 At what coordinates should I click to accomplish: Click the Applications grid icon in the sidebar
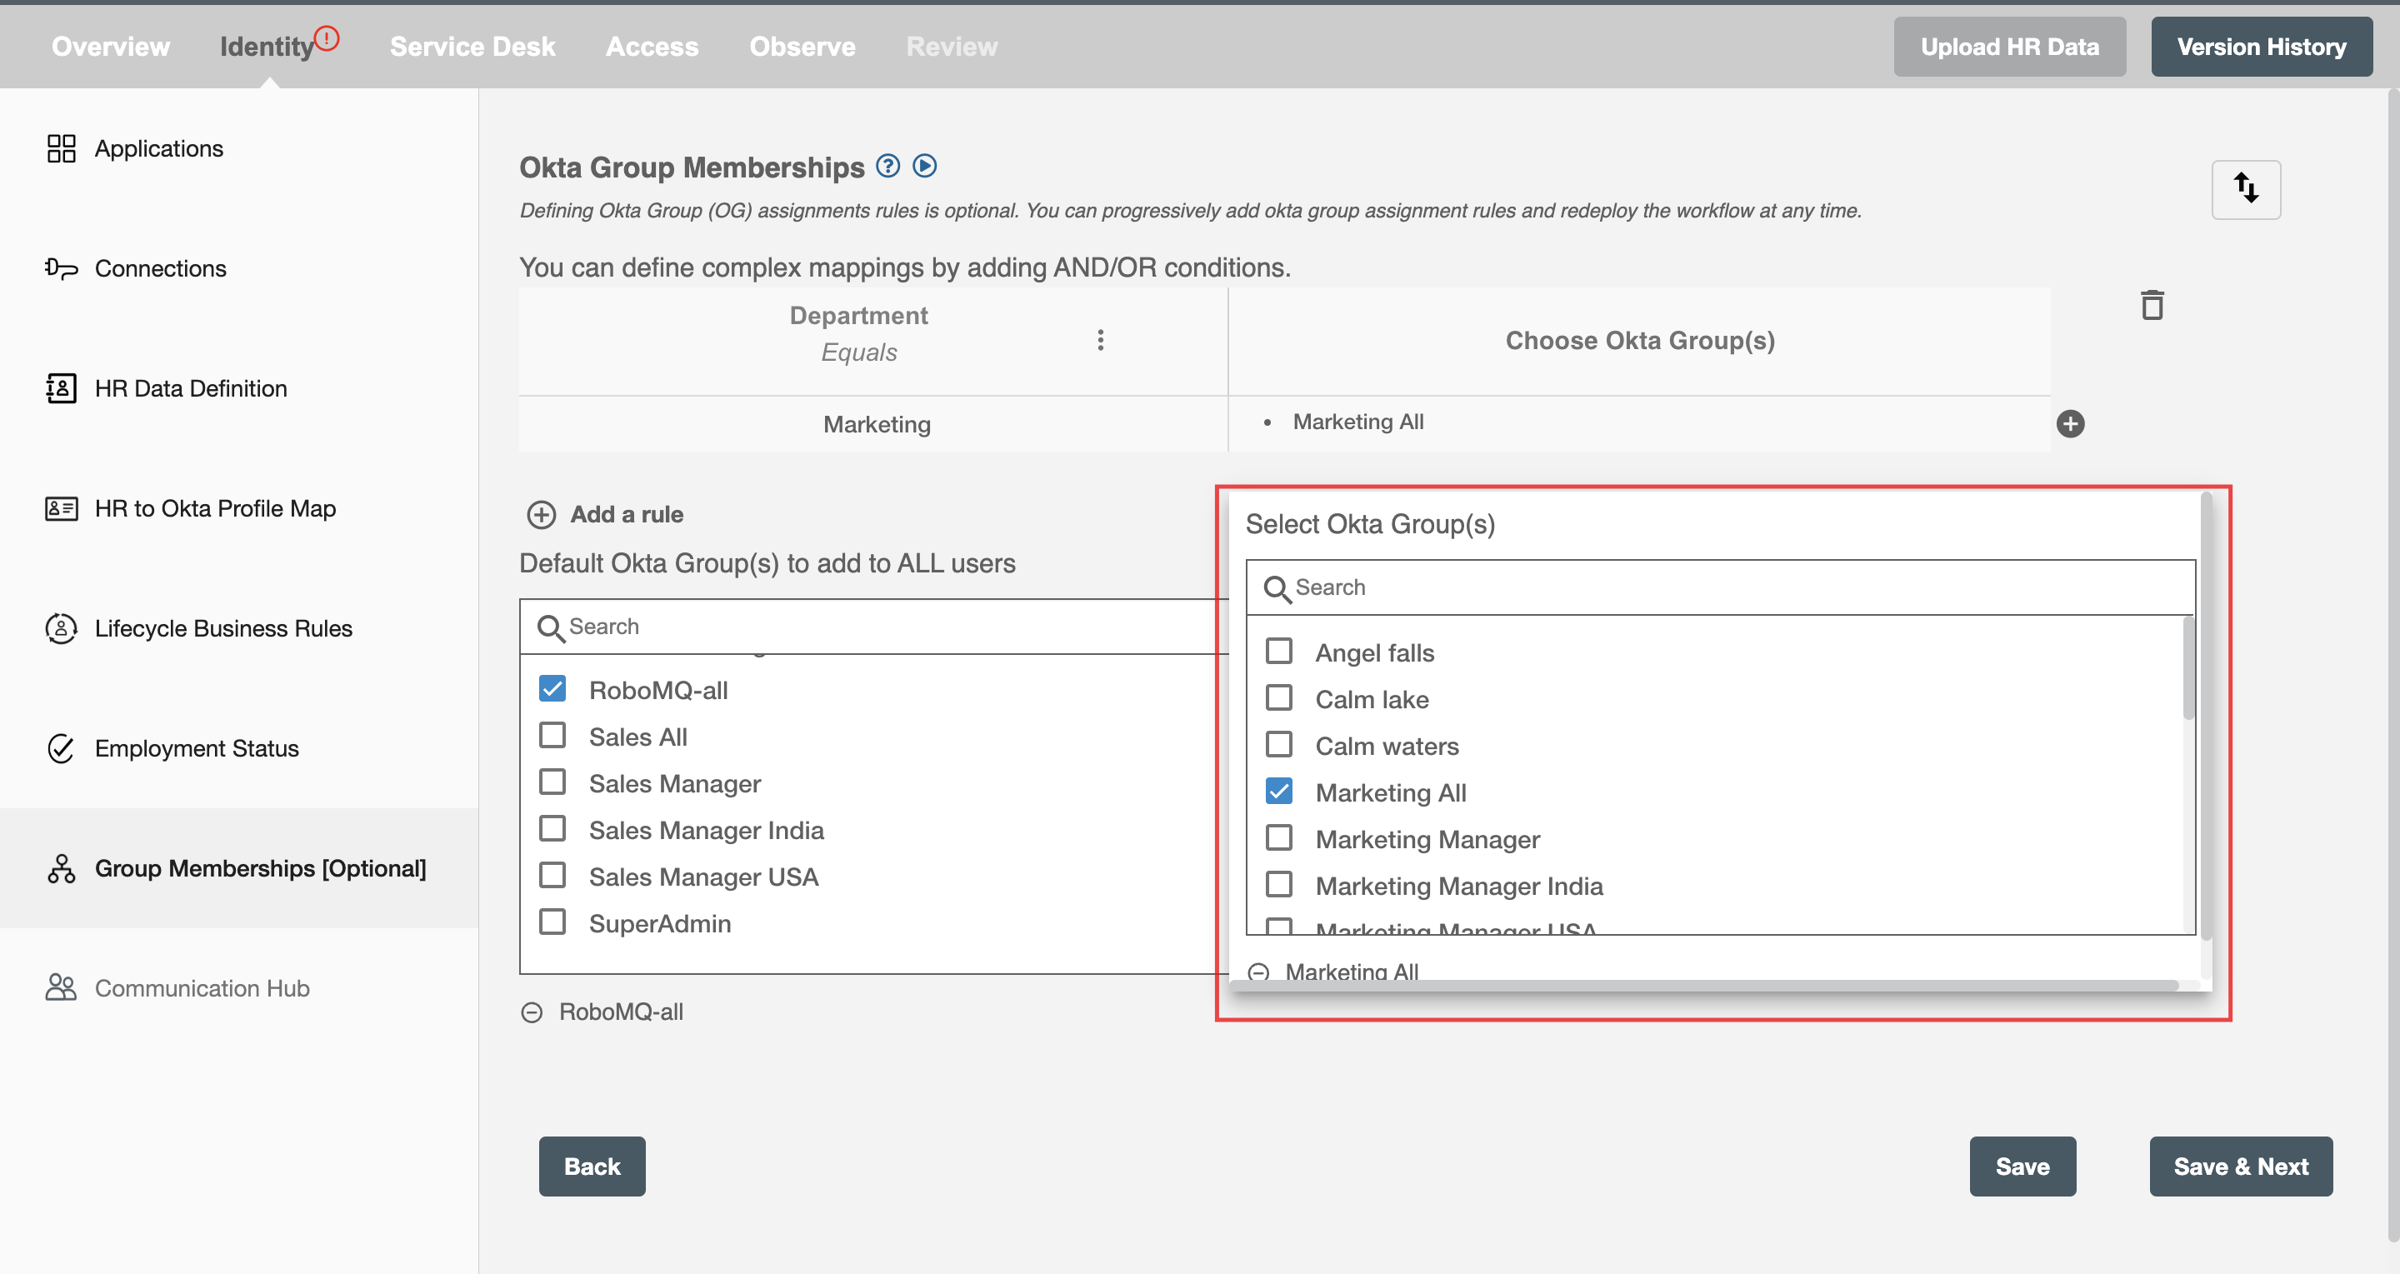coord(62,148)
